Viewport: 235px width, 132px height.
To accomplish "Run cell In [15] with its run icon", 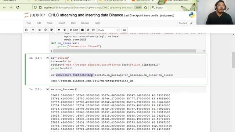I will (x=47, y=58).
